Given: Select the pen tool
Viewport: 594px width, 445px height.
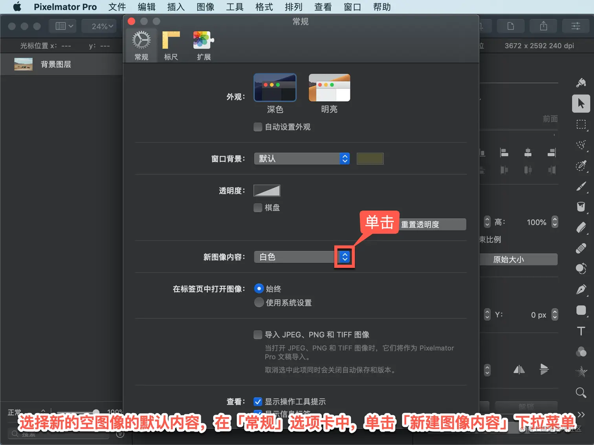Looking at the screenshot, I should [581, 289].
